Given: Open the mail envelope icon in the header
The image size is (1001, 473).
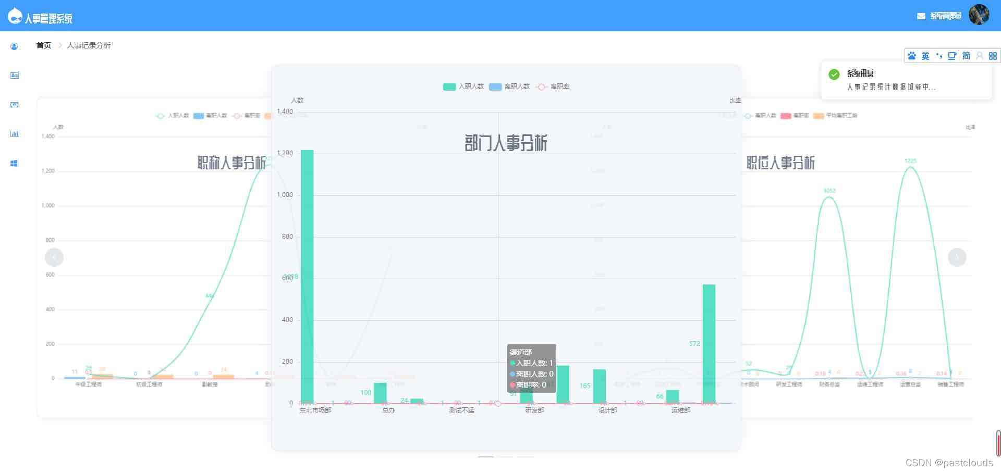Looking at the screenshot, I should [921, 16].
